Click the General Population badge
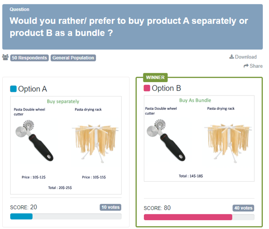Viewport: 269px width, 229px height. (73, 58)
